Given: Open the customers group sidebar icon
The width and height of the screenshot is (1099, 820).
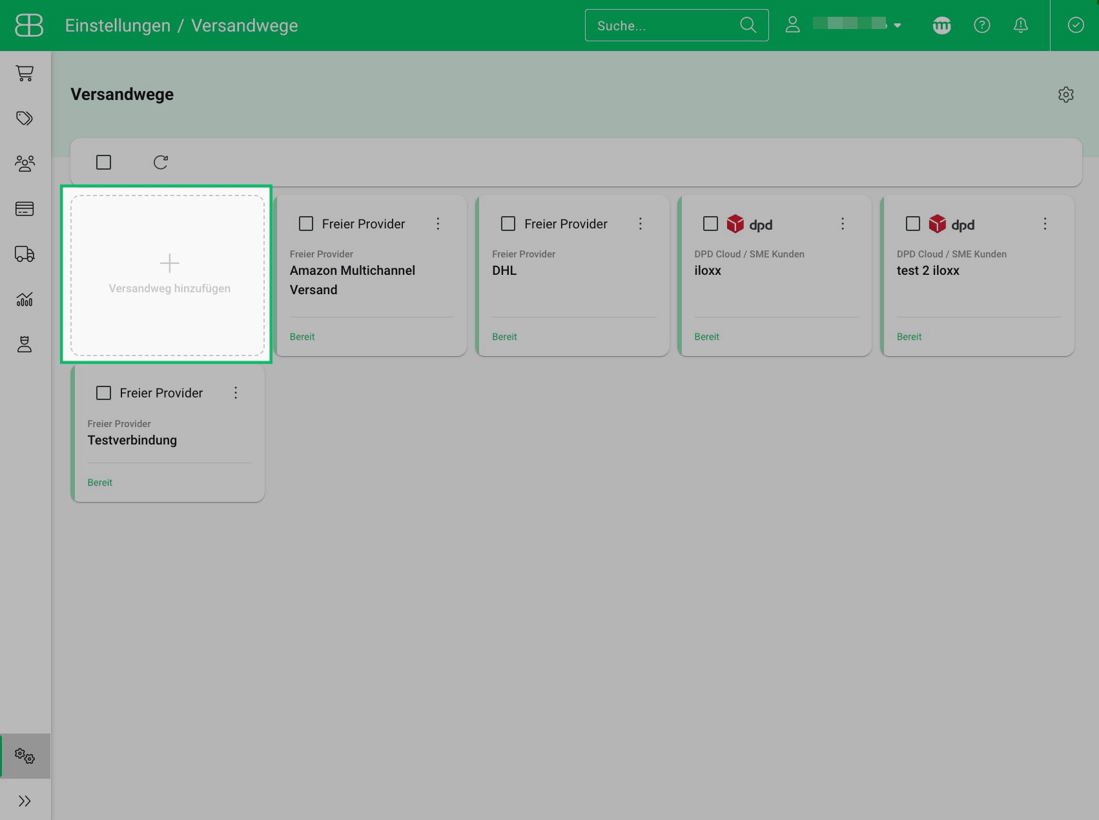Looking at the screenshot, I should tap(25, 163).
